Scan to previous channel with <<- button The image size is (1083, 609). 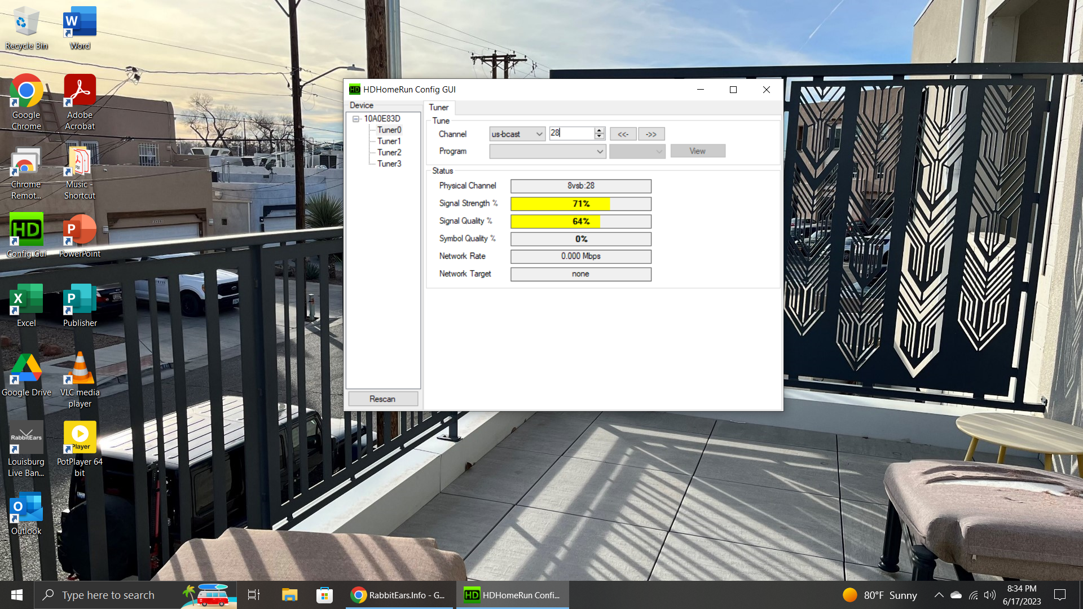pos(623,134)
